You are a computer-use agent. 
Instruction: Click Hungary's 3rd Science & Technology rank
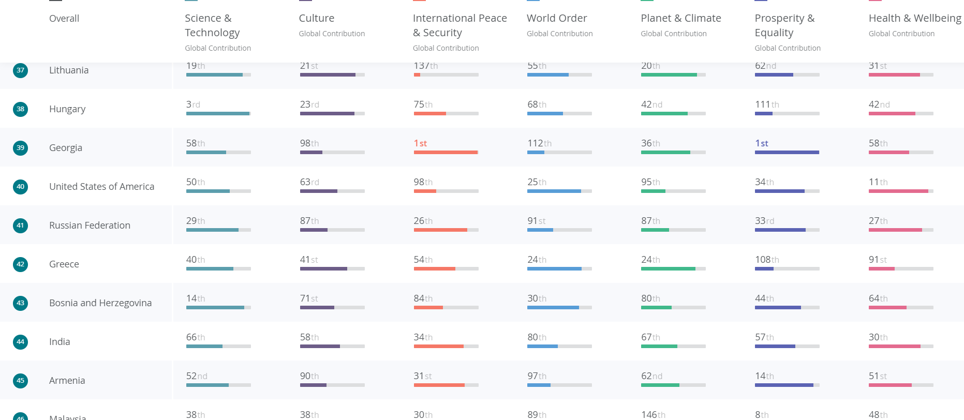pyautogui.click(x=193, y=104)
